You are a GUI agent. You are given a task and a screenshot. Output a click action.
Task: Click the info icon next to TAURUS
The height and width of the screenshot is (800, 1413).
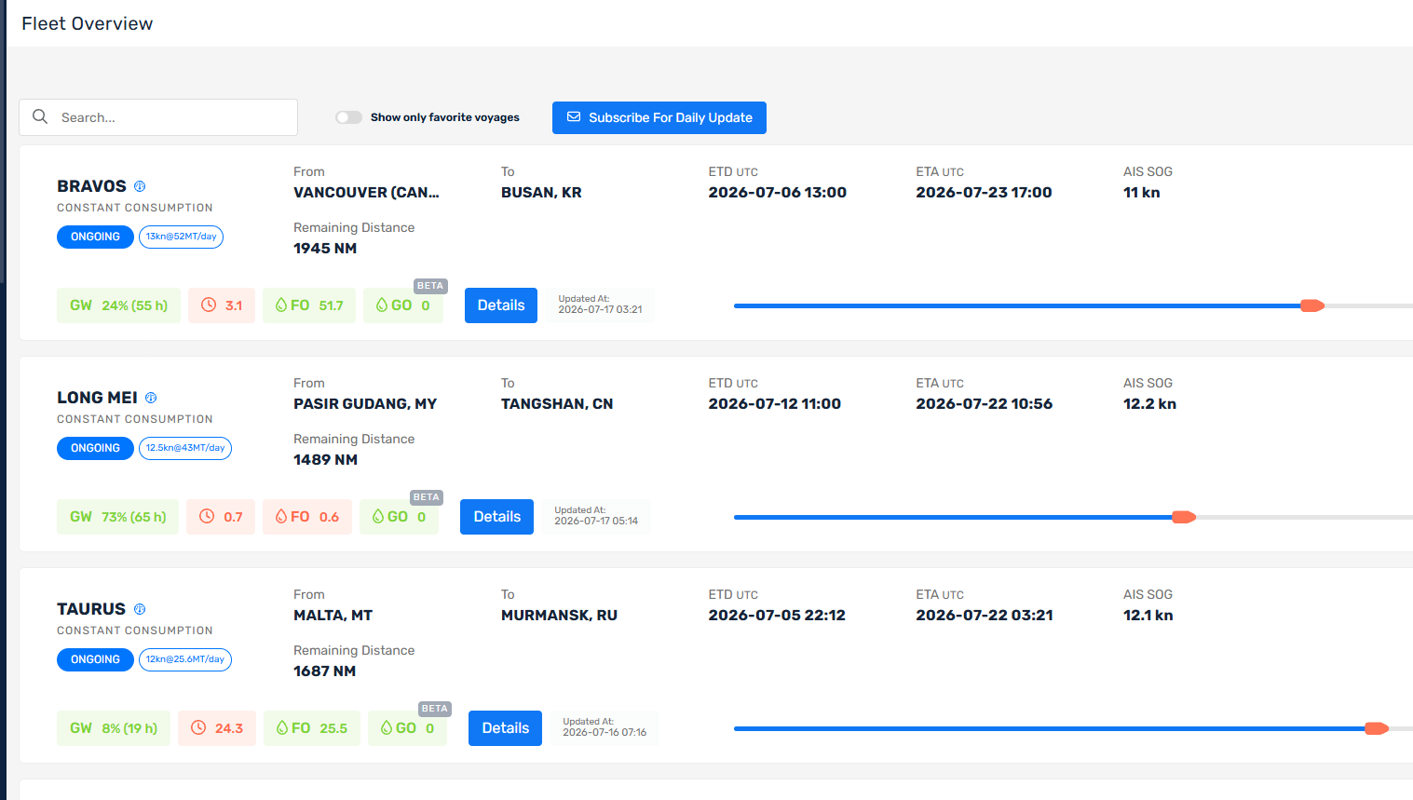(140, 609)
